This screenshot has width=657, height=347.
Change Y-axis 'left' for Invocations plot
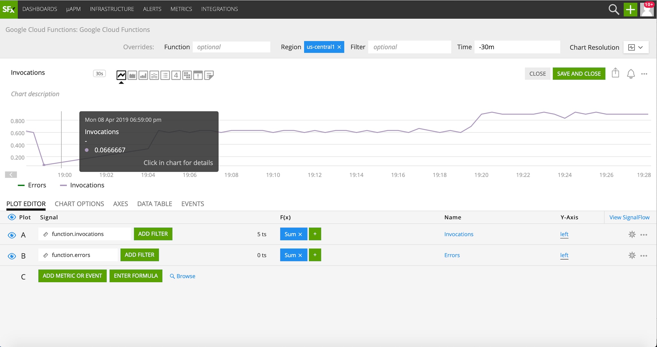click(564, 234)
